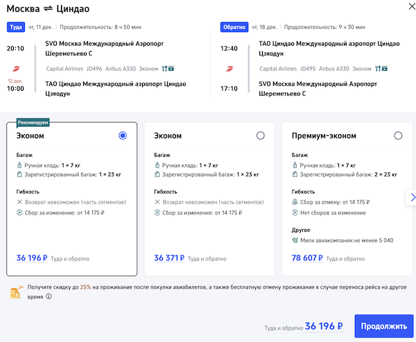Select the second Эконом fare for 36 371 ₽

[260, 136]
